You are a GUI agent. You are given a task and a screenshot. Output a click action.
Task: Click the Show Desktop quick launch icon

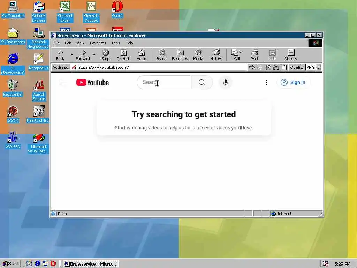coord(29,264)
